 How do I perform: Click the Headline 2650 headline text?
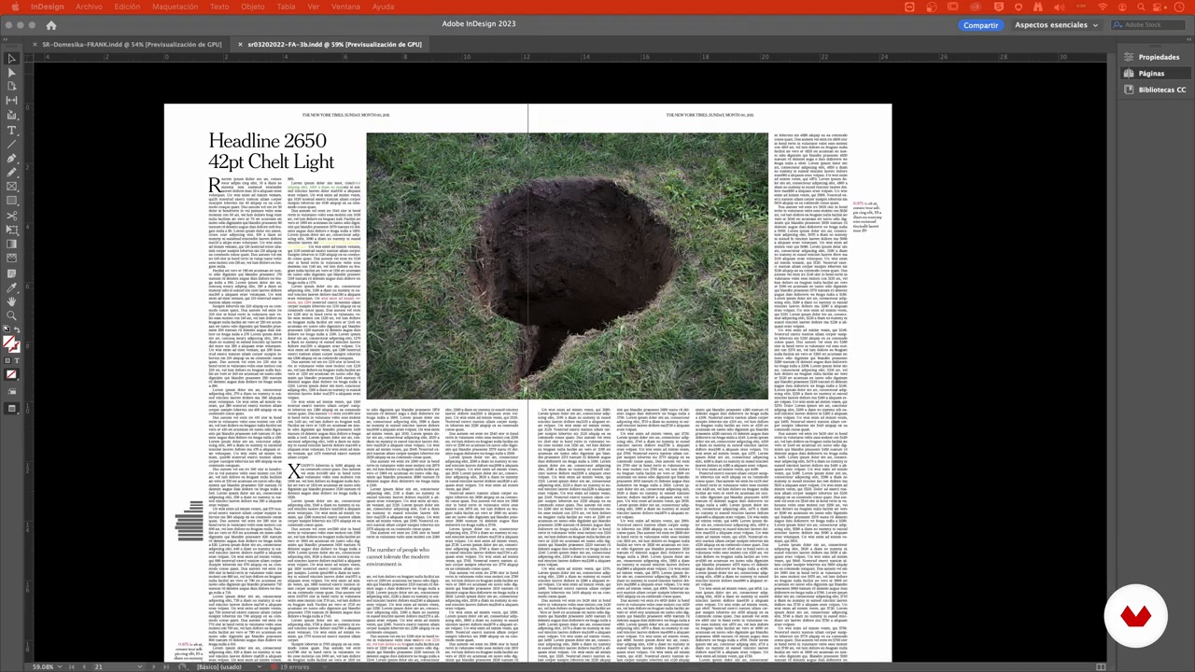271,151
